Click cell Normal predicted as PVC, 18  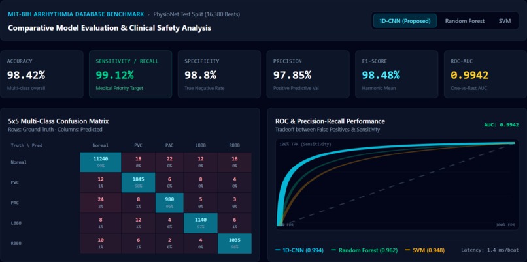138,162
